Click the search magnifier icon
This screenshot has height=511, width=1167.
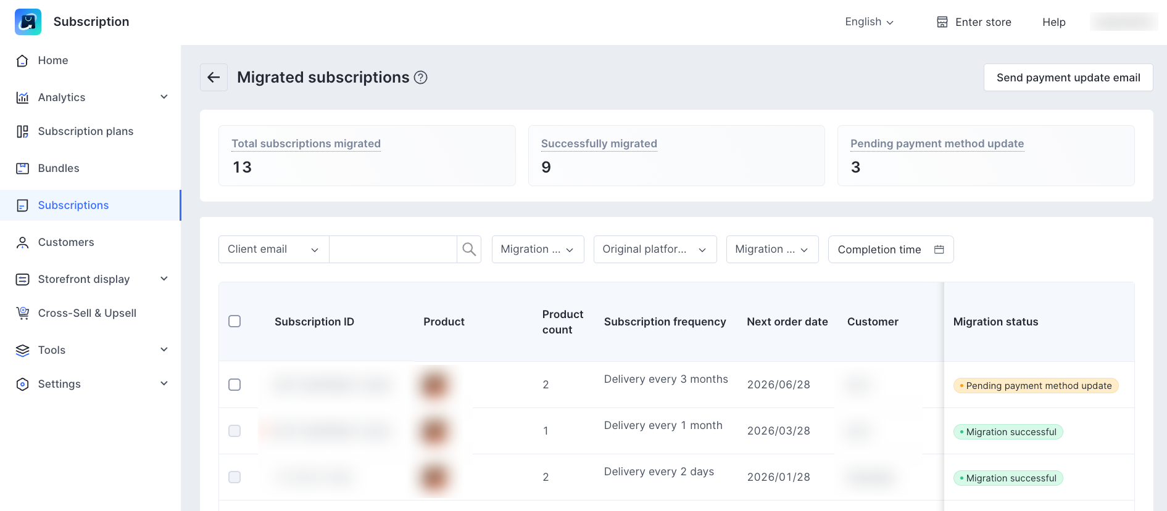(x=469, y=249)
